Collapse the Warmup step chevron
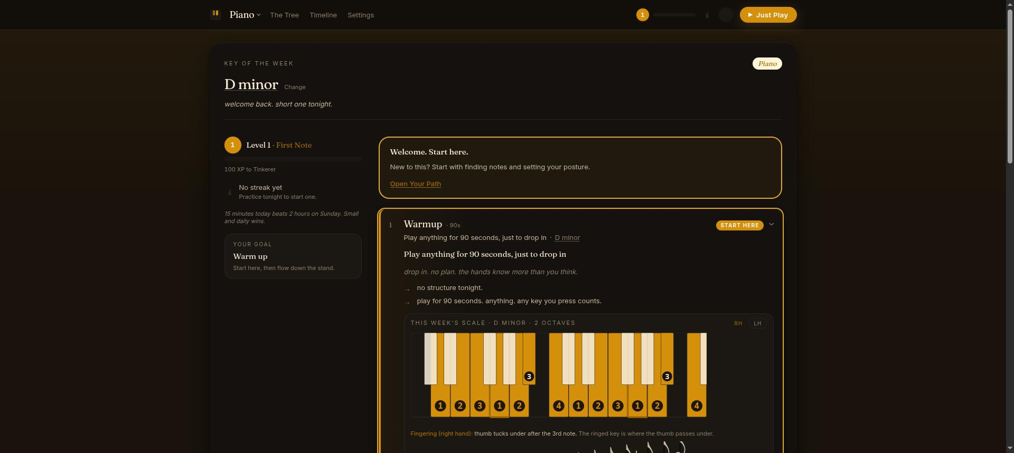The width and height of the screenshot is (1014, 453). coord(771,224)
